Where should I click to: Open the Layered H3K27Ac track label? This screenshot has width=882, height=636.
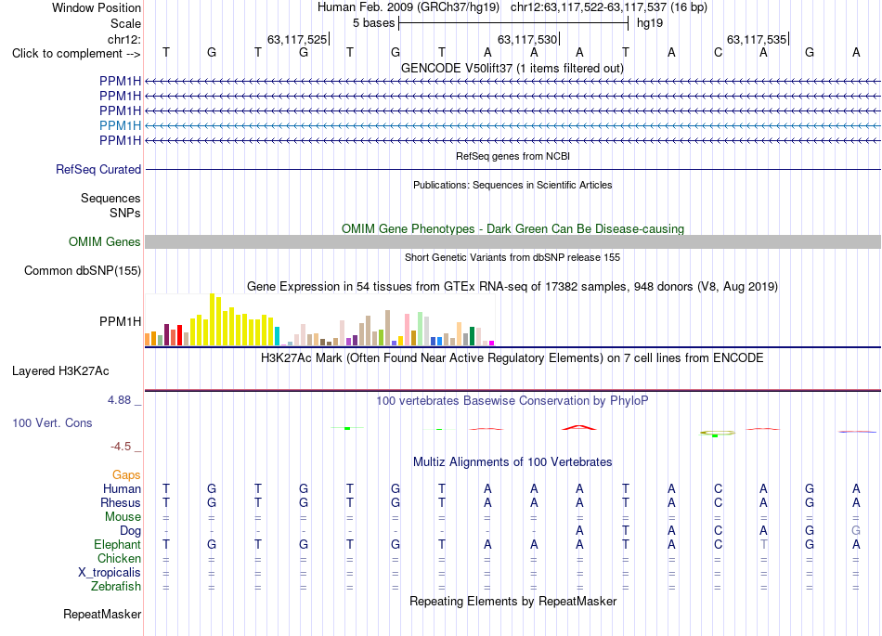(x=60, y=370)
